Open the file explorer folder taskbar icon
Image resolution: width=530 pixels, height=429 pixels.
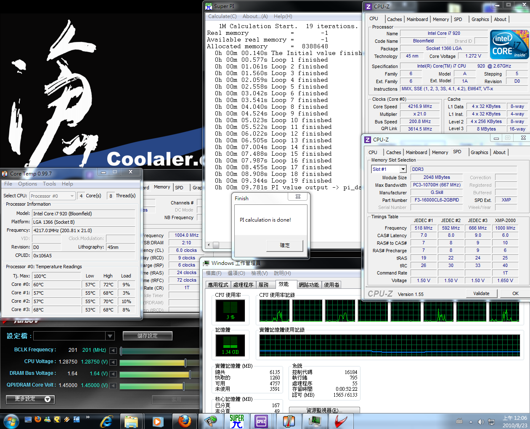[131, 421]
